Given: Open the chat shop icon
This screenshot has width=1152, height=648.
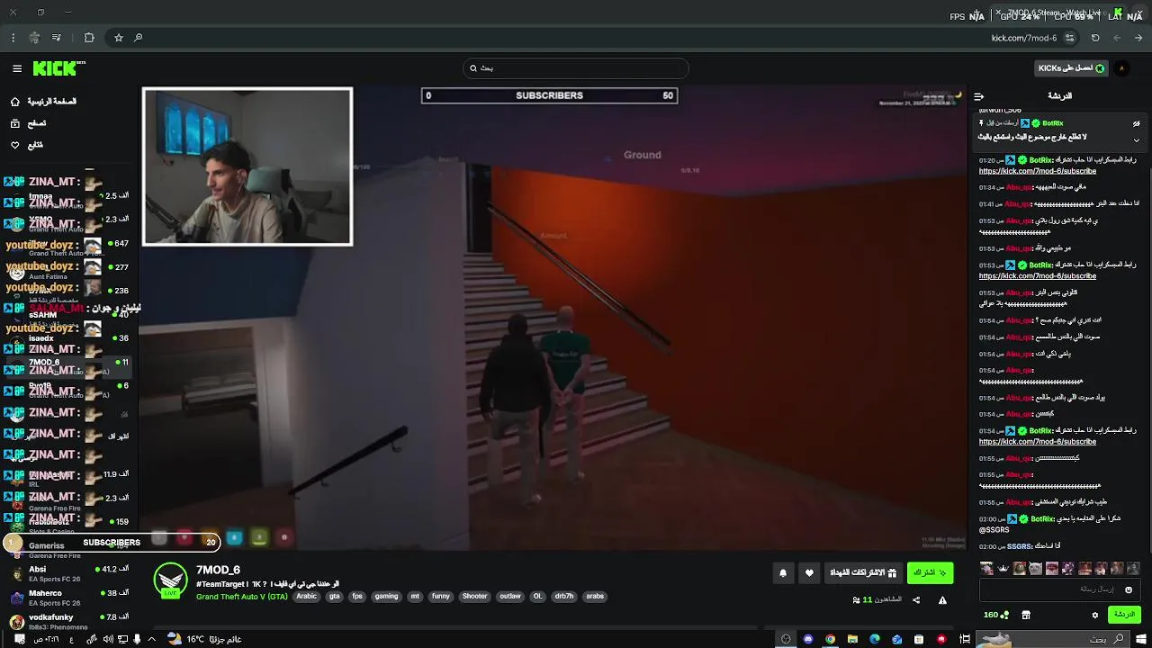Looking at the screenshot, I should click(1025, 615).
